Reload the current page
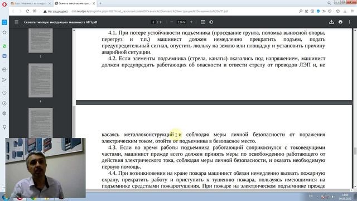The height and width of the screenshot is (201, 357). [27, 11]
